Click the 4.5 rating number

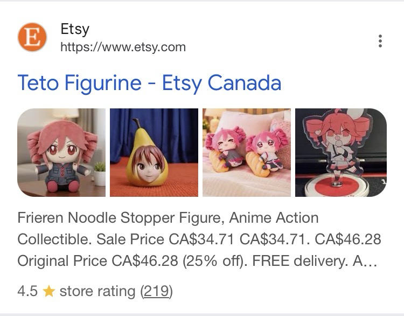[27, 292]
